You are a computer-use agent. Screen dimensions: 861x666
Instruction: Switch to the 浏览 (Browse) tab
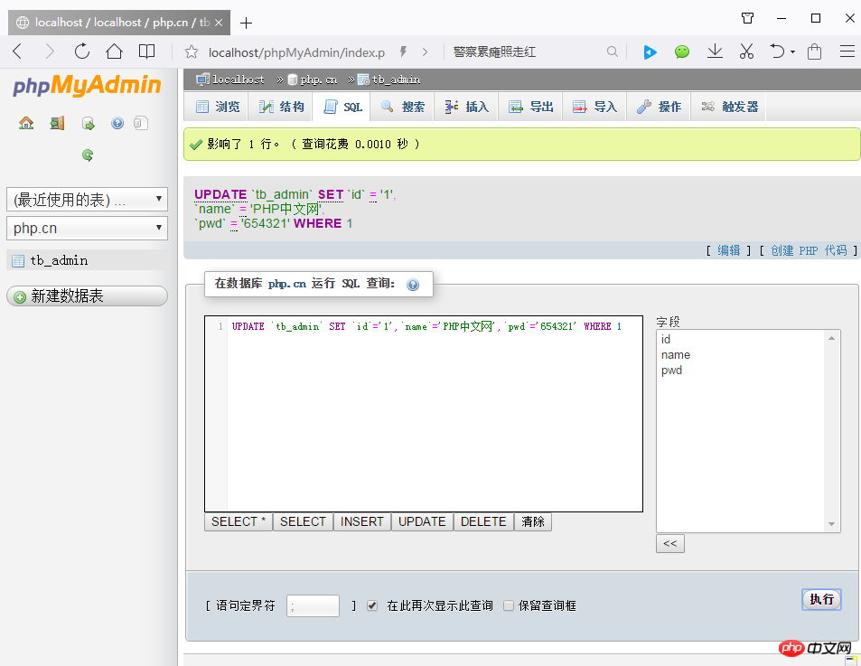[218, 107]
